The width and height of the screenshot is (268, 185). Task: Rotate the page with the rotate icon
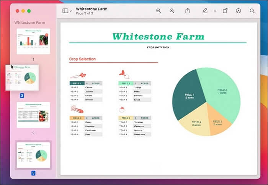(225, 11)
